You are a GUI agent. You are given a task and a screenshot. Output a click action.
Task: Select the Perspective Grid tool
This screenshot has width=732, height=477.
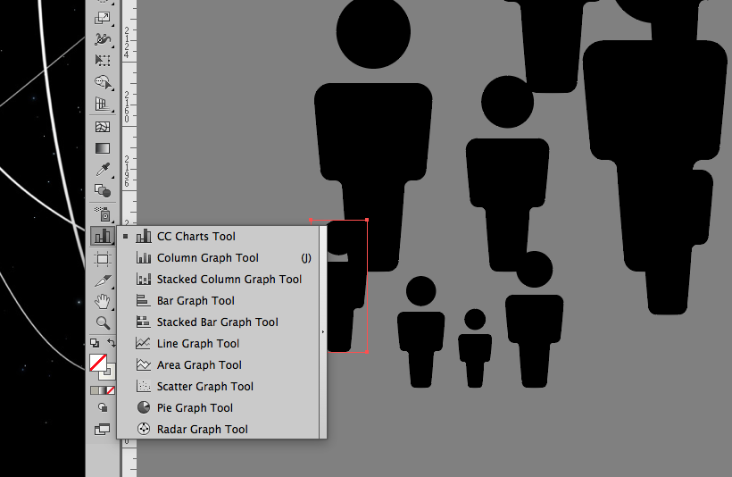[103, 105]
